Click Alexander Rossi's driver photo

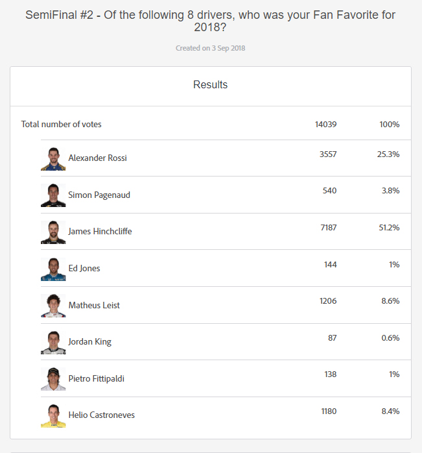(53, 158)
